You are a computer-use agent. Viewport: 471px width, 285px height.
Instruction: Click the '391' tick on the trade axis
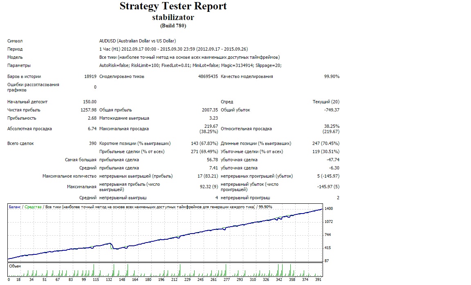click(318, 280)
